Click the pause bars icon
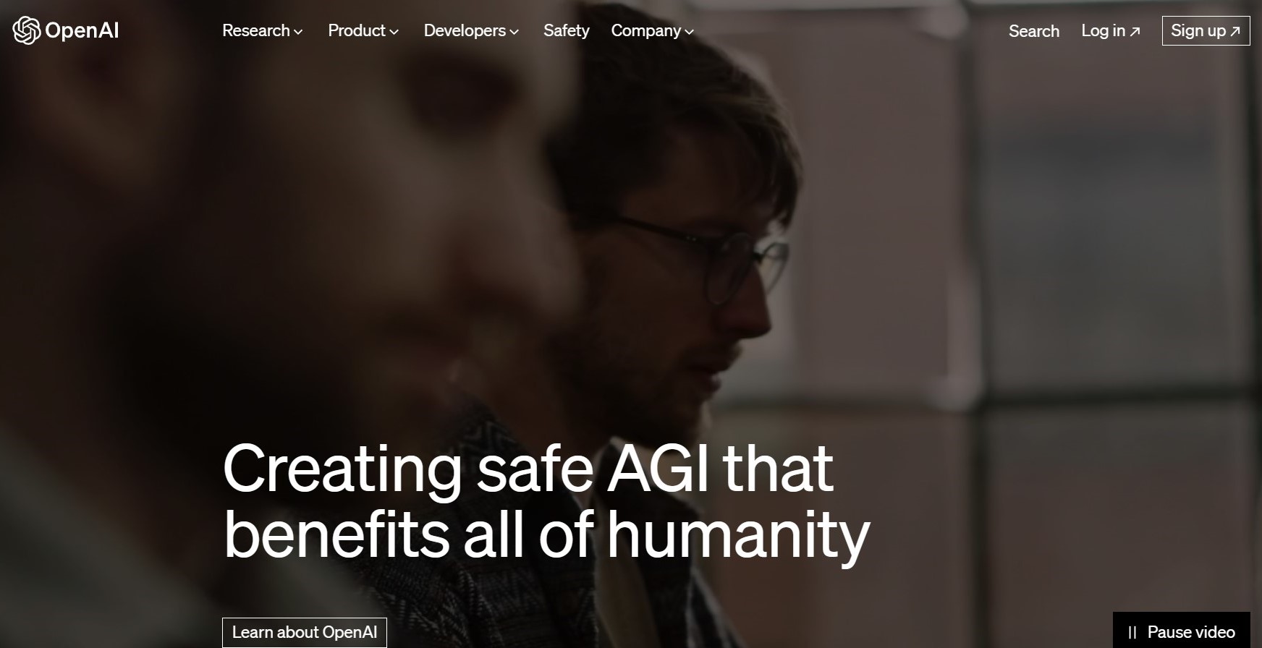 (1132, 633)
